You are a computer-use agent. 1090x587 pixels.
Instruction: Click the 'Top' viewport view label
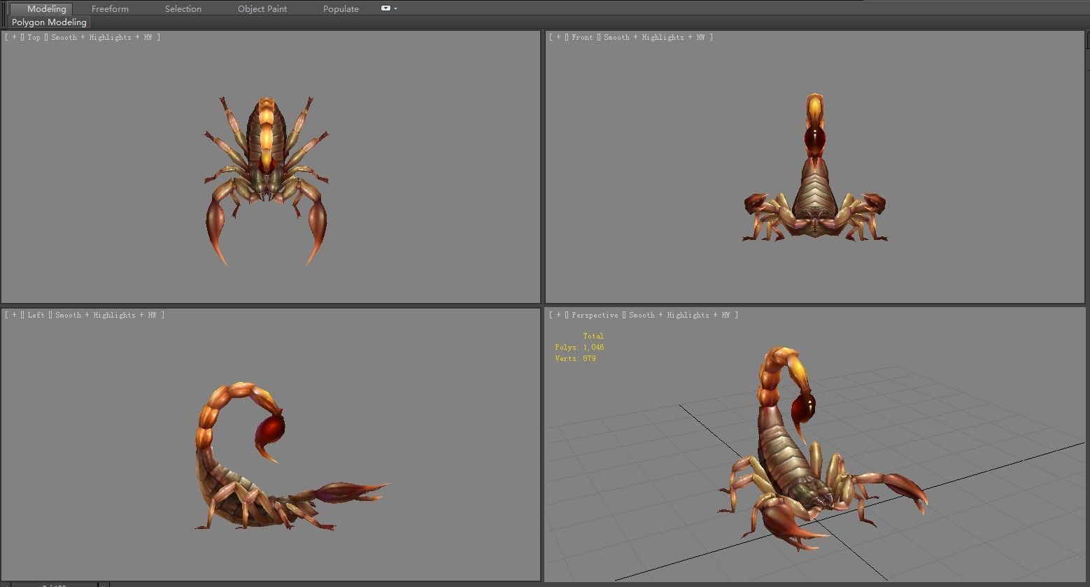(x=34, y=37)
